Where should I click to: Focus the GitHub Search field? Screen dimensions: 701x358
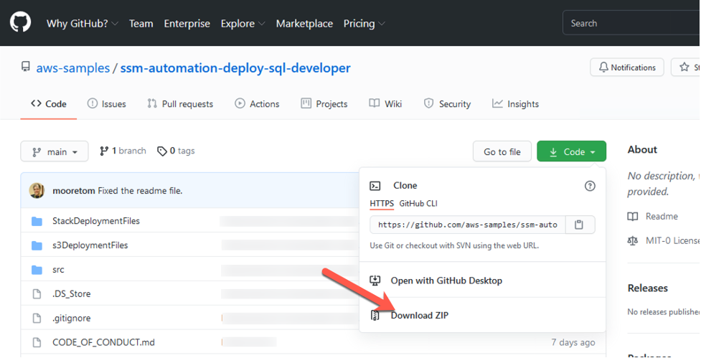tap(631, 23)
